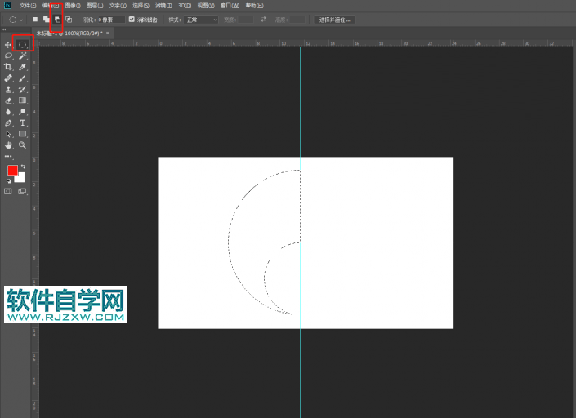Select the Gradient tool
The image size is (576, 418).
tap(23, 100)
